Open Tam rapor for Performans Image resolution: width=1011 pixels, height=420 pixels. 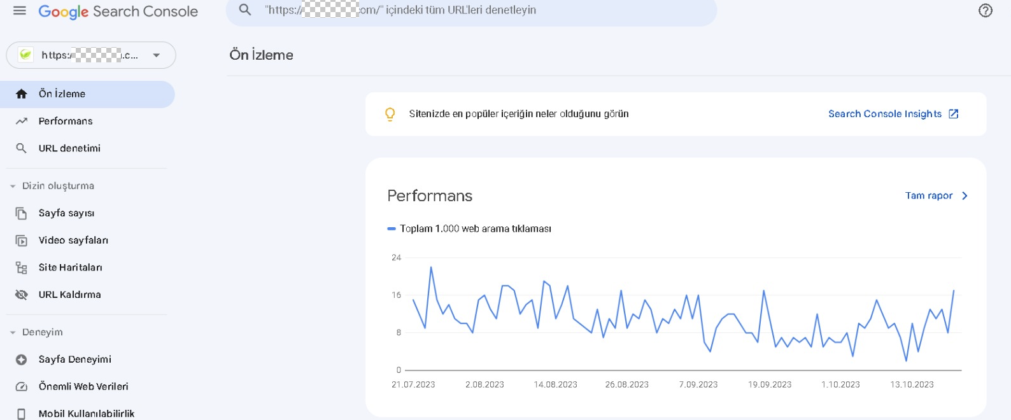click(x=937, y=195)
